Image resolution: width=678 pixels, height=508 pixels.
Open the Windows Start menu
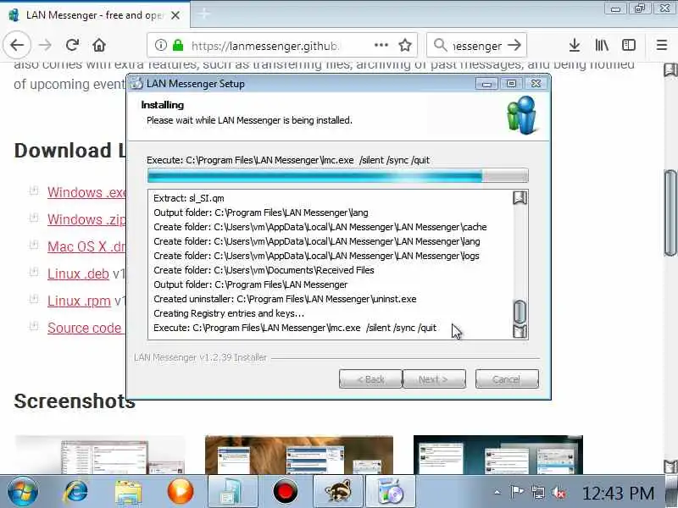point(22,492)
